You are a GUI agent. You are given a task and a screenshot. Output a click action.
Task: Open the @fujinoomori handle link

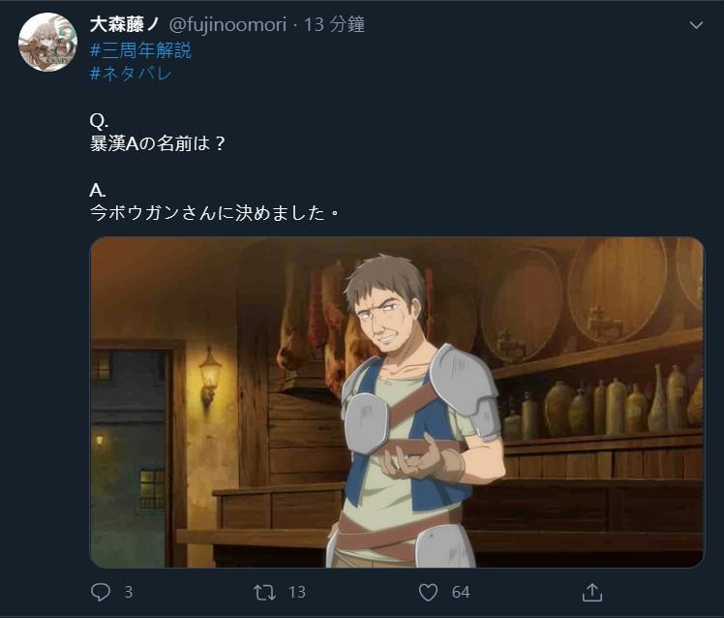pos(227,24)
